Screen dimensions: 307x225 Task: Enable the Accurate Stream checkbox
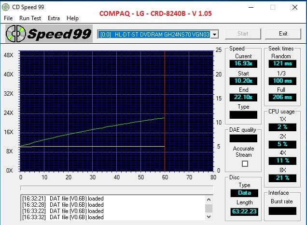tap(245, 163)
